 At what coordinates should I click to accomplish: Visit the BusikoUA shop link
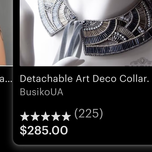[x=42, y=92]
